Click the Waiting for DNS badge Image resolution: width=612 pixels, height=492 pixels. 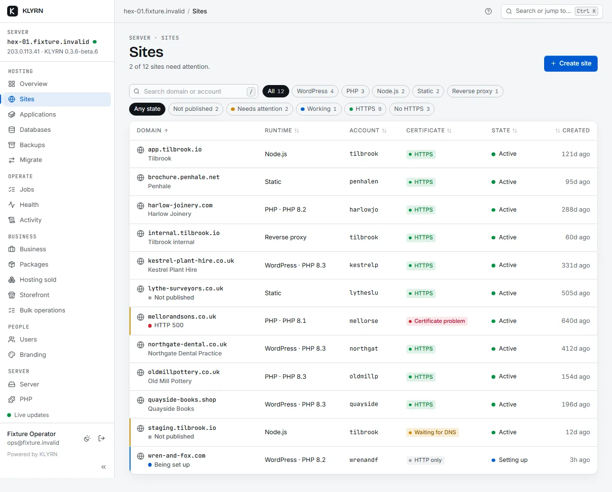pos(432,432)
